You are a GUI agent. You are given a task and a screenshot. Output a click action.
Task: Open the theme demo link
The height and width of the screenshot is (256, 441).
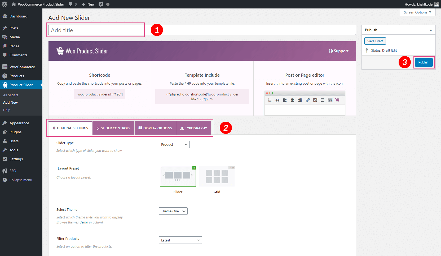[84, 222]
